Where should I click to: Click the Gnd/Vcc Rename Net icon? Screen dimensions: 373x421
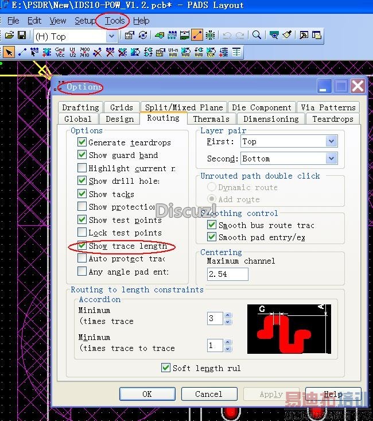pyautogui.click(x=60, y=52)
